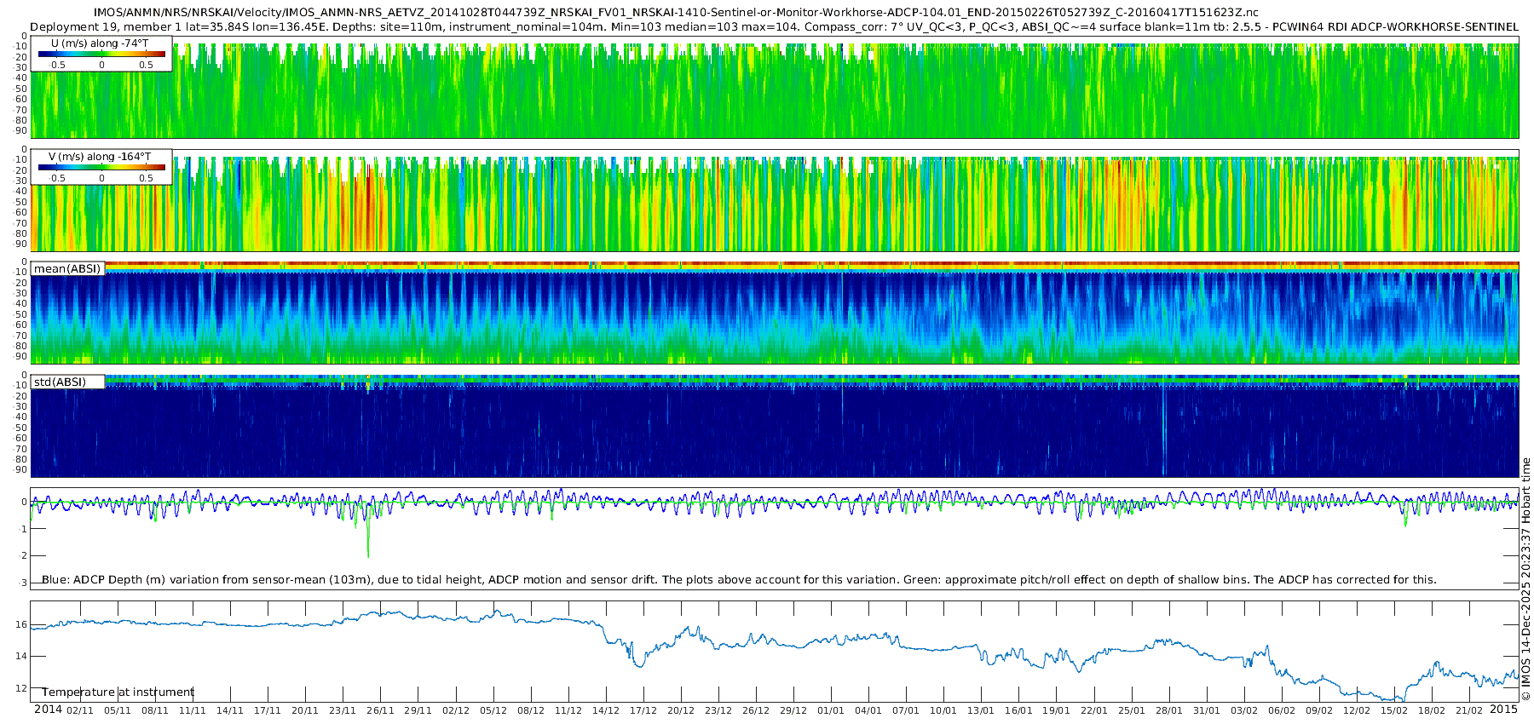Click the Deployment 19 metadata line
This screenshot has width=1534, height=724.
(x=774, y=26)
